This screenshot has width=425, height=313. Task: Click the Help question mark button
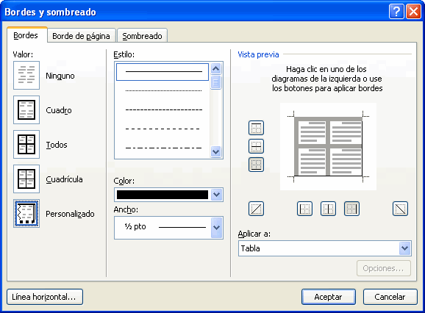point(396,12)
